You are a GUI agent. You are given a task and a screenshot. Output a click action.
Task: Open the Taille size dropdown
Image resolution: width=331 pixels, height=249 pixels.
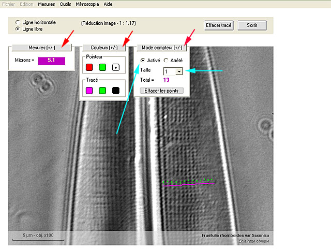click(x=179, y=71)
